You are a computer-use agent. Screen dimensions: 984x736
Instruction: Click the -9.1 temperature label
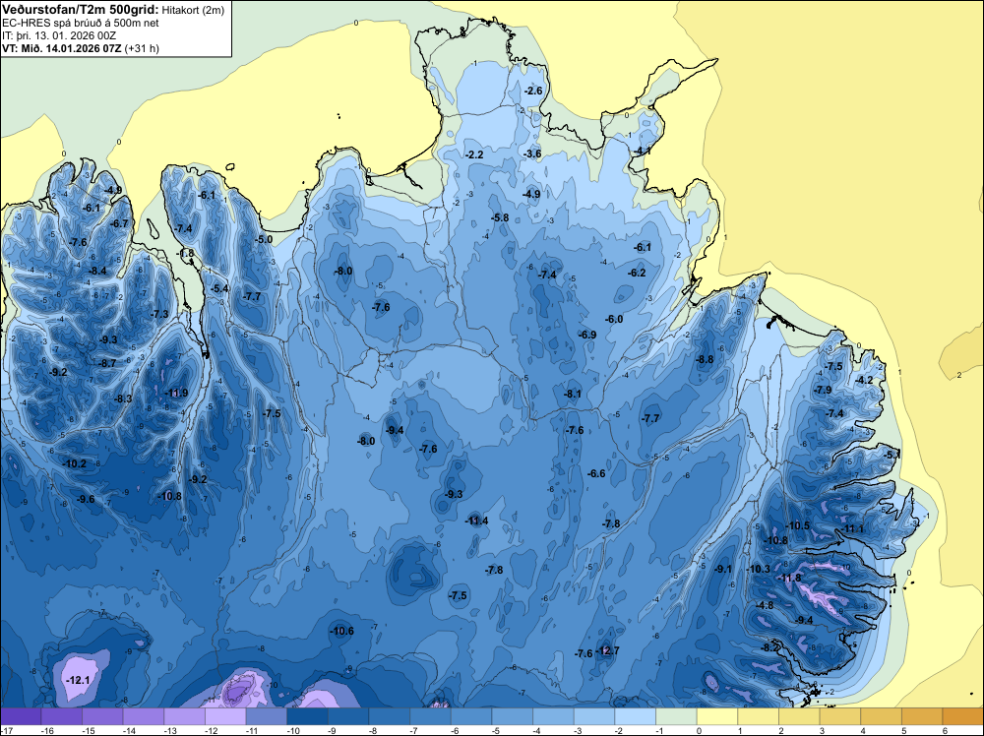pyautogui.click(x=723, y=569)
